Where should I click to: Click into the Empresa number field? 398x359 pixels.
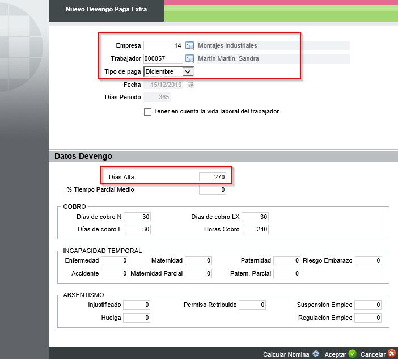click(x=163, y=46)
